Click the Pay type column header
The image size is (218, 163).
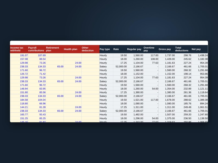(x=106, y=49)
